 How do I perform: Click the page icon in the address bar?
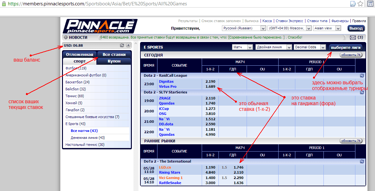[x=353, y=4]
